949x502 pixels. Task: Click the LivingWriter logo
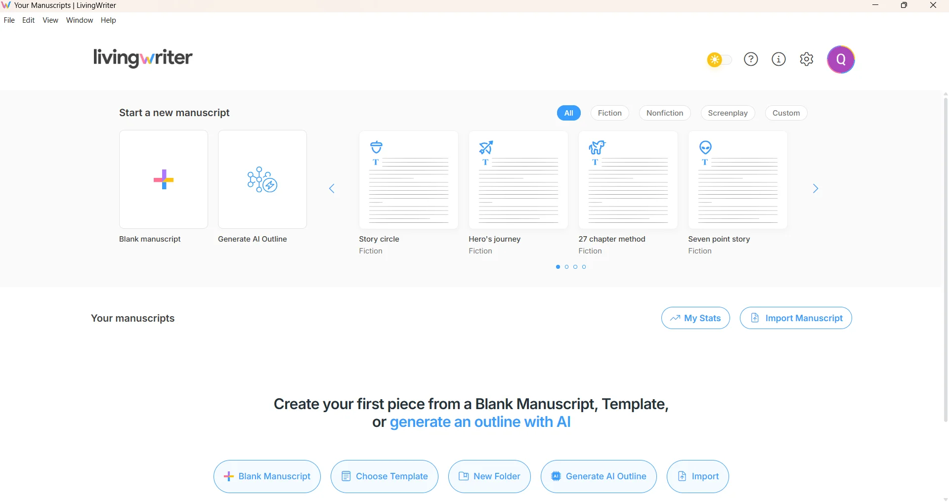tap(142, 58)
